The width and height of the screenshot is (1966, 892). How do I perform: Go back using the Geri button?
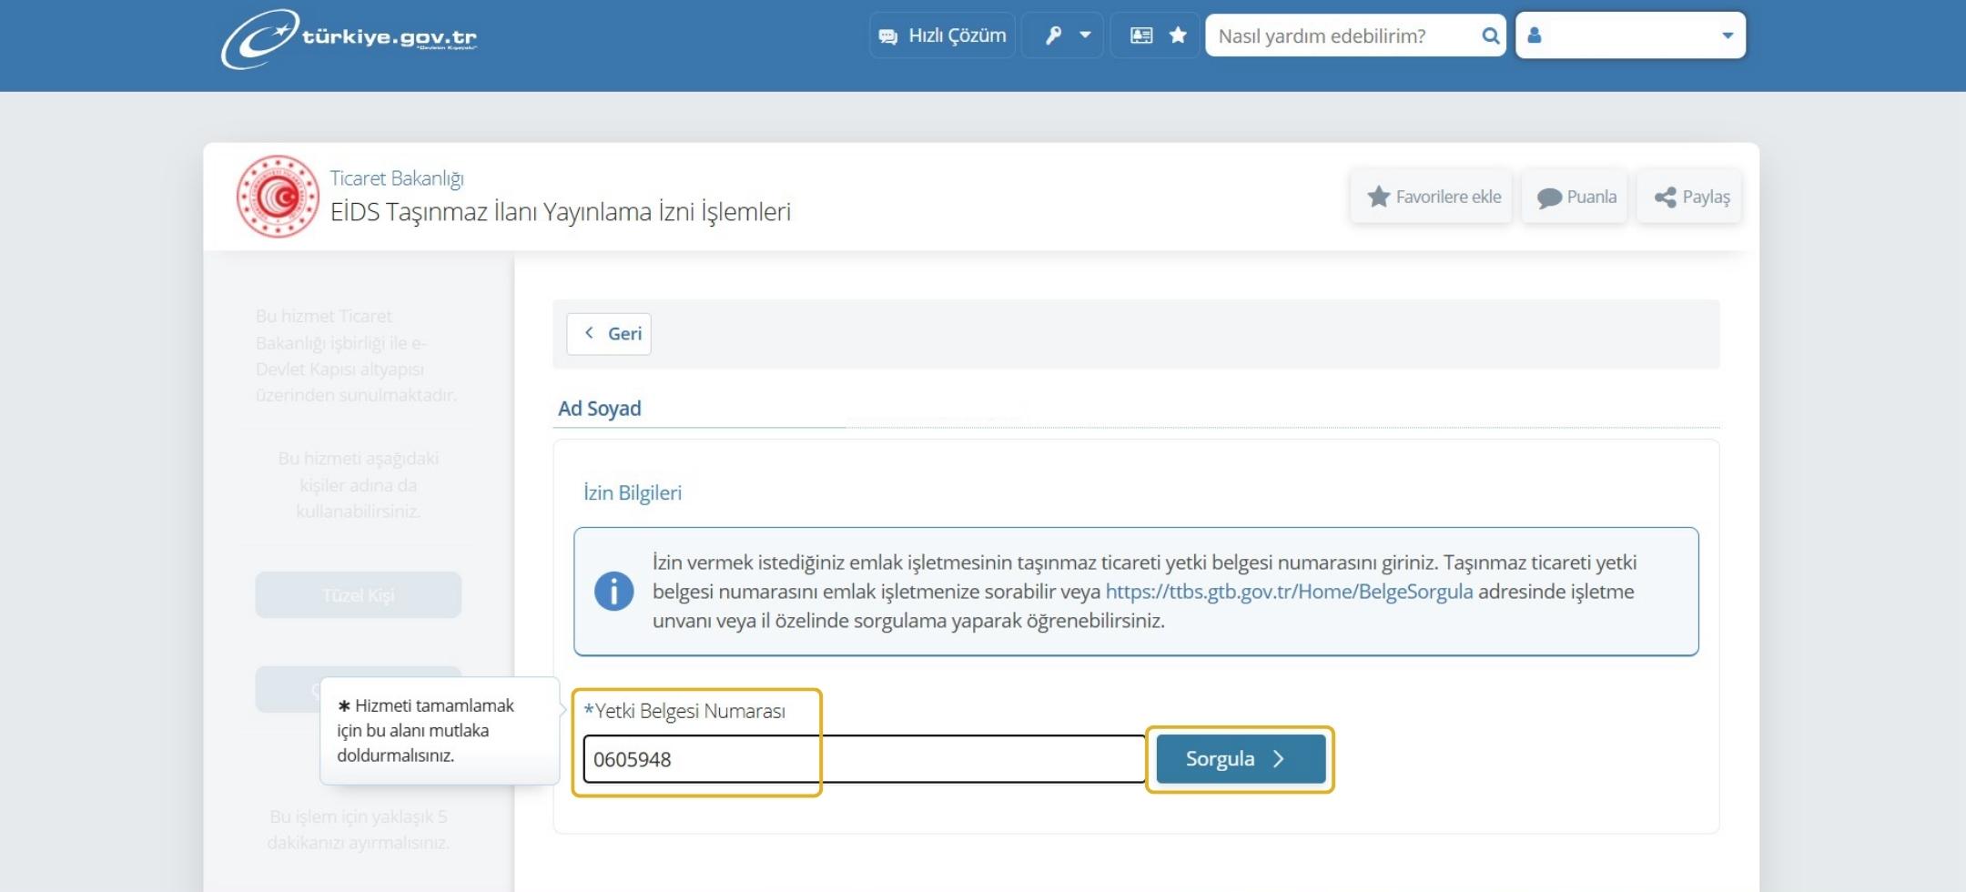pyautogui.click(x=608, y=333)
